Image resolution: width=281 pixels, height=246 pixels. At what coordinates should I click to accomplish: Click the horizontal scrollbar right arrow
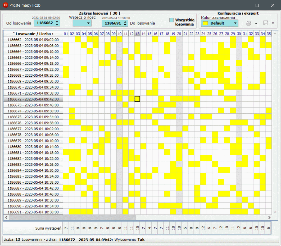click(x=269, y=217)
